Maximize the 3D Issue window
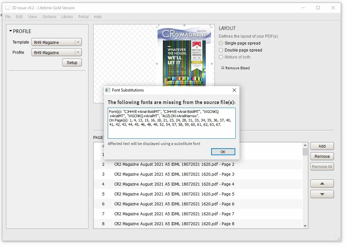348x247 pixels. 318,8
